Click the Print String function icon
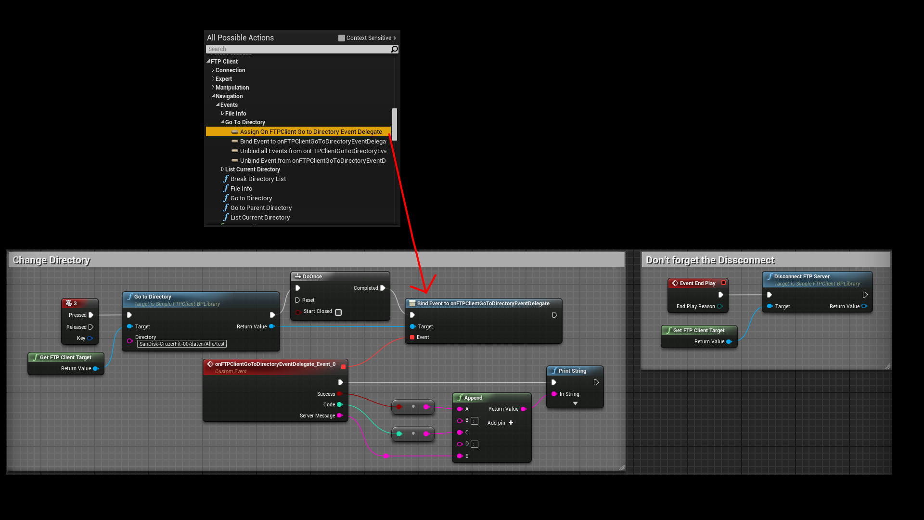Viewport: 924px width, 520px height. coord(554,371)
